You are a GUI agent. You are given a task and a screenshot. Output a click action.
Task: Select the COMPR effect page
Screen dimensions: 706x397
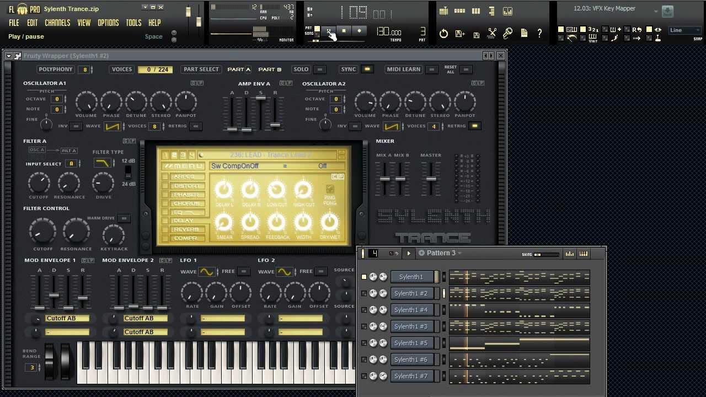click(x=187, y=238)
